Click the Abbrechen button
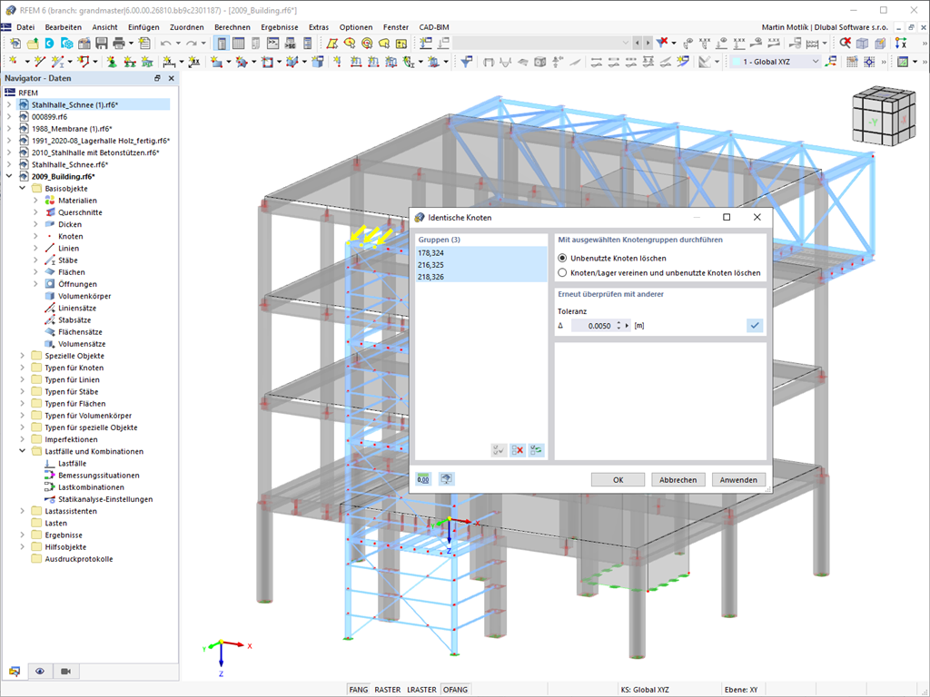Viewport: 930px width, 697px height. tap(678, 479)
